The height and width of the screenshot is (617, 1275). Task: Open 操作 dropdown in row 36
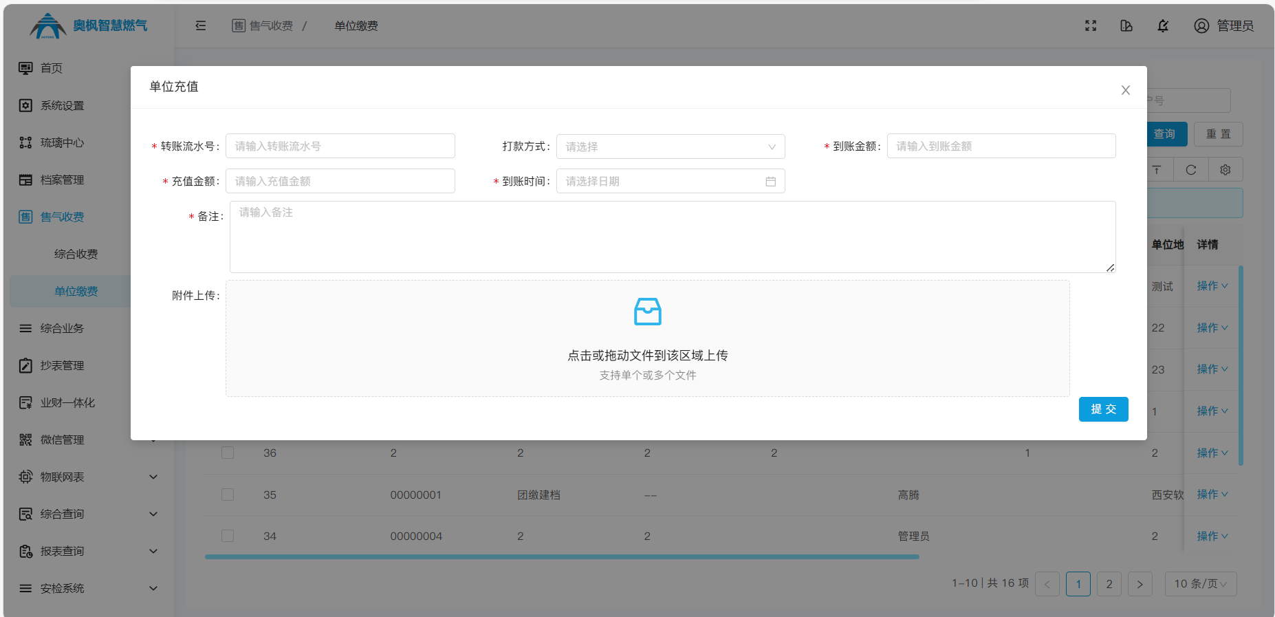click(1212, 453)
